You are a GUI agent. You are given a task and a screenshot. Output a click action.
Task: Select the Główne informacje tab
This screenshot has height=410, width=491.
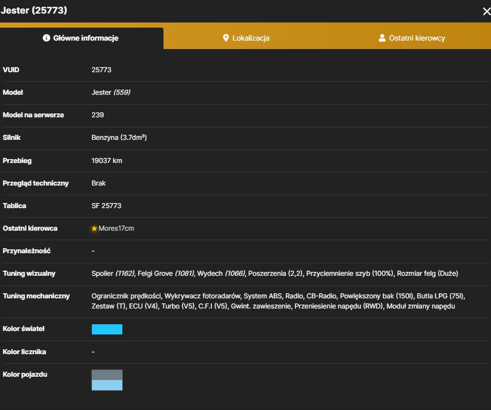(x=82, y=38)
